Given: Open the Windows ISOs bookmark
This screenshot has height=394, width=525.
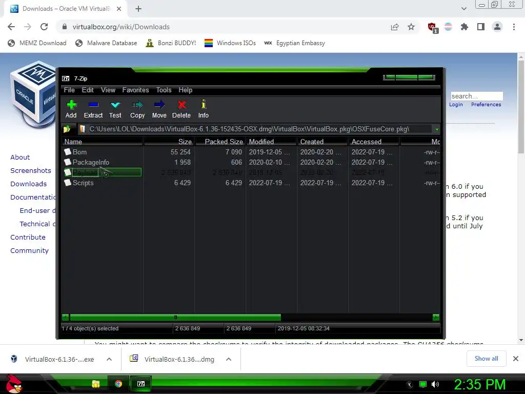Looking at the screenshot, I should coord(230,43).
